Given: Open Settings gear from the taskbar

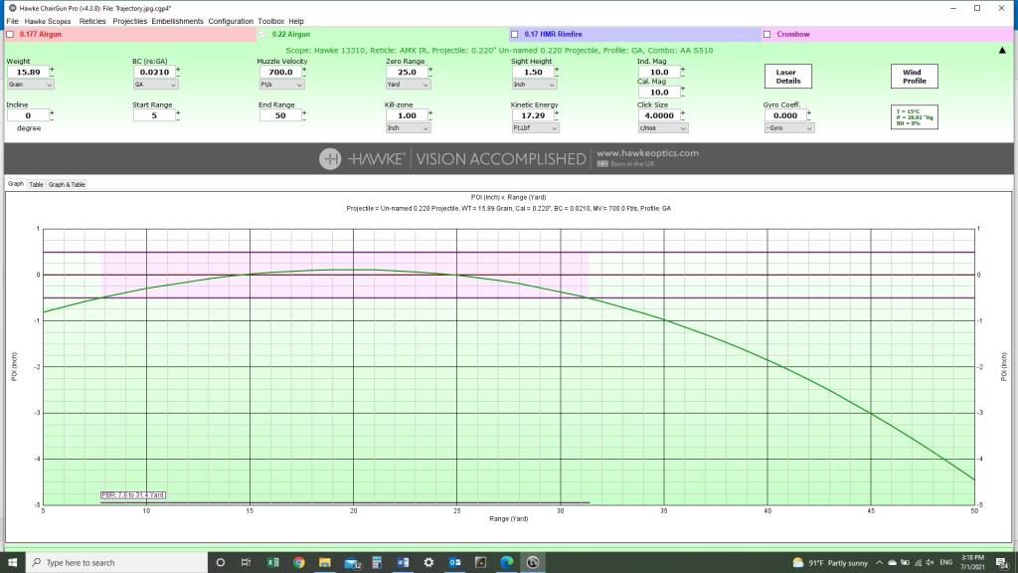Looking at the screenshot, I should tap(428, 562).
